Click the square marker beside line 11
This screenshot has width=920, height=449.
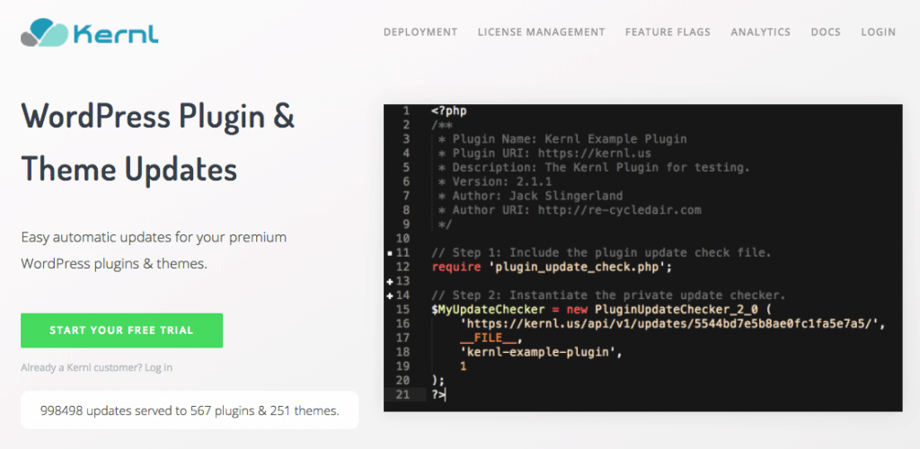tap(390, 253)
